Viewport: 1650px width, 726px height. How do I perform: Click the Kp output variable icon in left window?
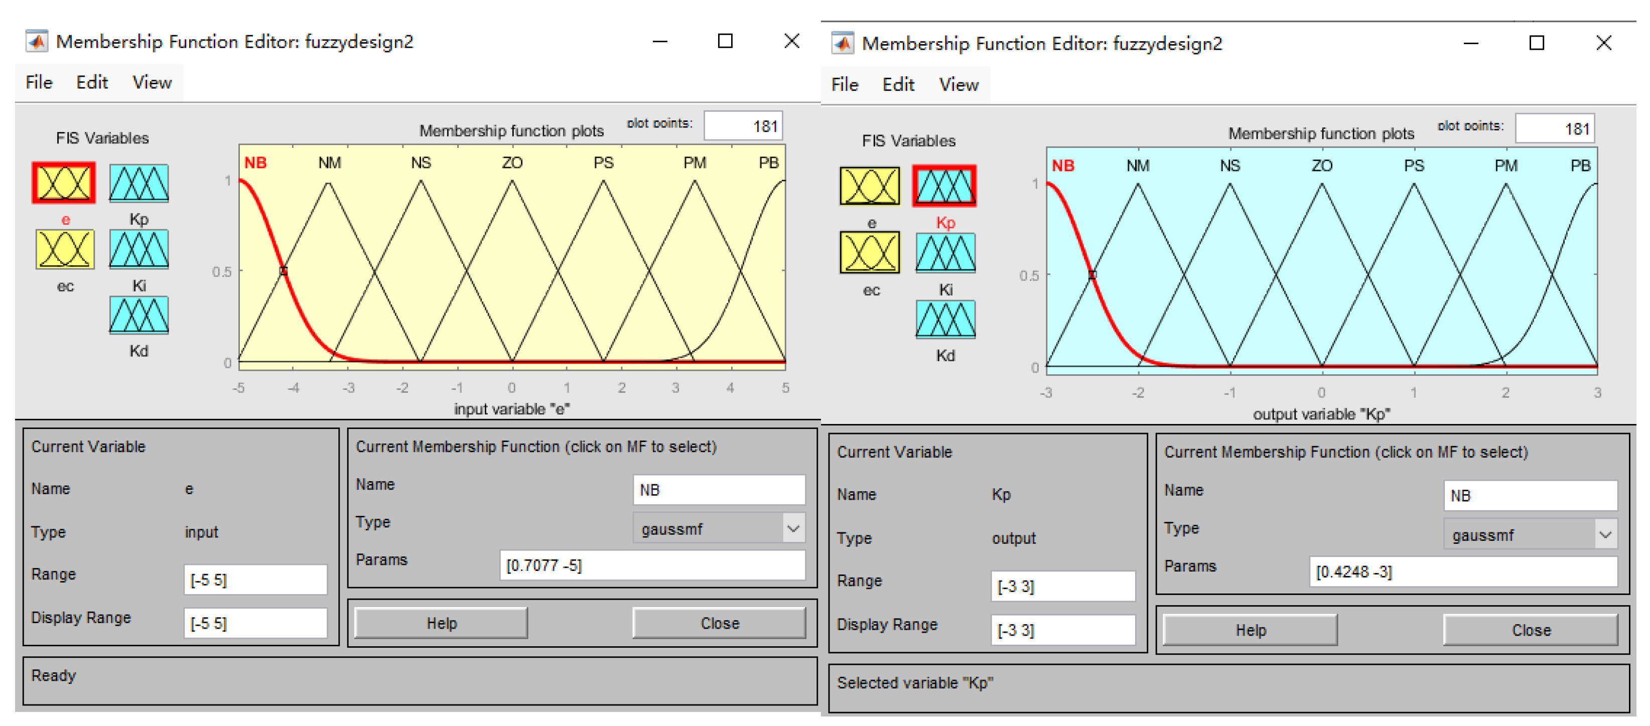coord(139,184)
